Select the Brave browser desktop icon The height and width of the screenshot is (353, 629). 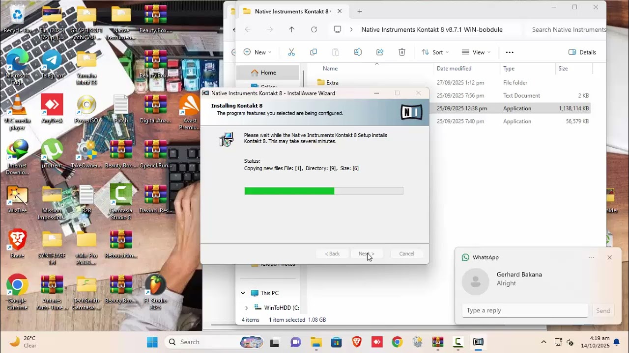(17, 244)
